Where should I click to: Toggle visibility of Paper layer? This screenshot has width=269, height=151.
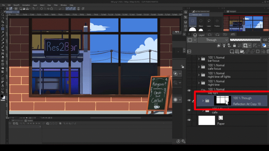[189, 120]
